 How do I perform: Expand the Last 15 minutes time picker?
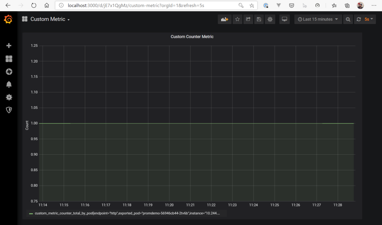pos(318,19)
